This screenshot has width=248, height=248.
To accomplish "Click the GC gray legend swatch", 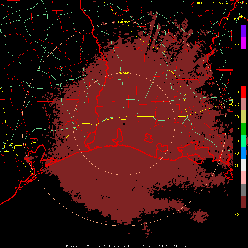I will click(x=243, y=190).
